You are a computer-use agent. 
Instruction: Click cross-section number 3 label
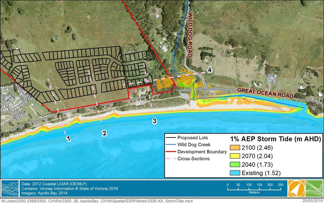[x=154, y=121]
